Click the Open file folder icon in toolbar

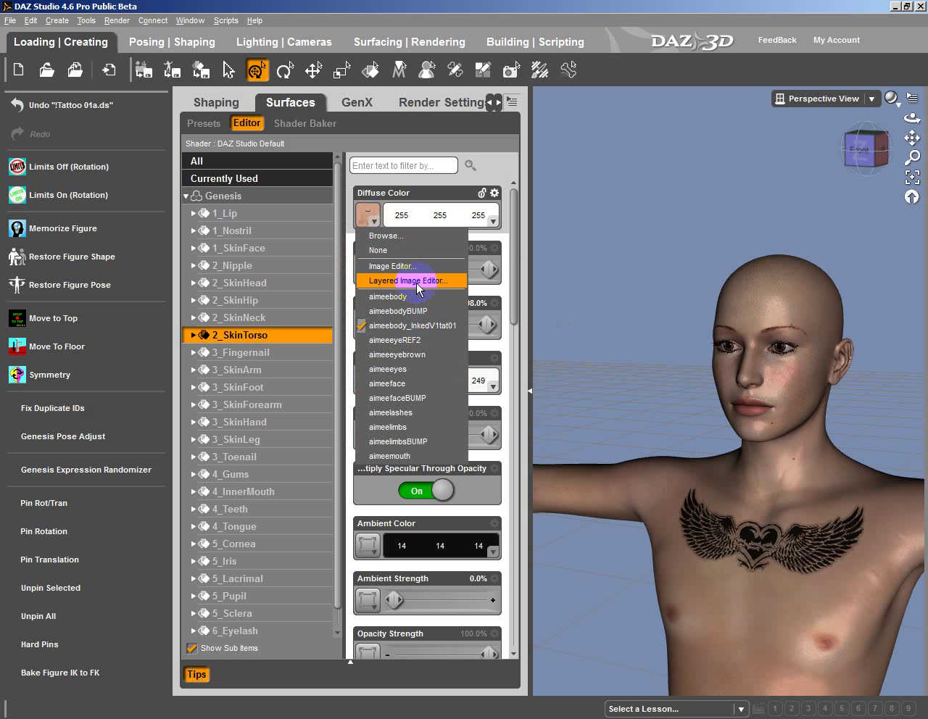coord(47,70)
